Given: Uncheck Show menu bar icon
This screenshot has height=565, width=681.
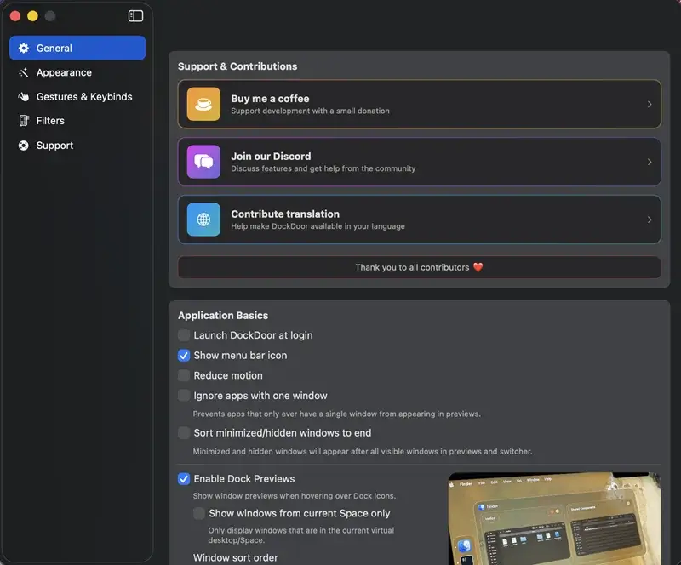Looking at the screenshot, I should 184,356.
